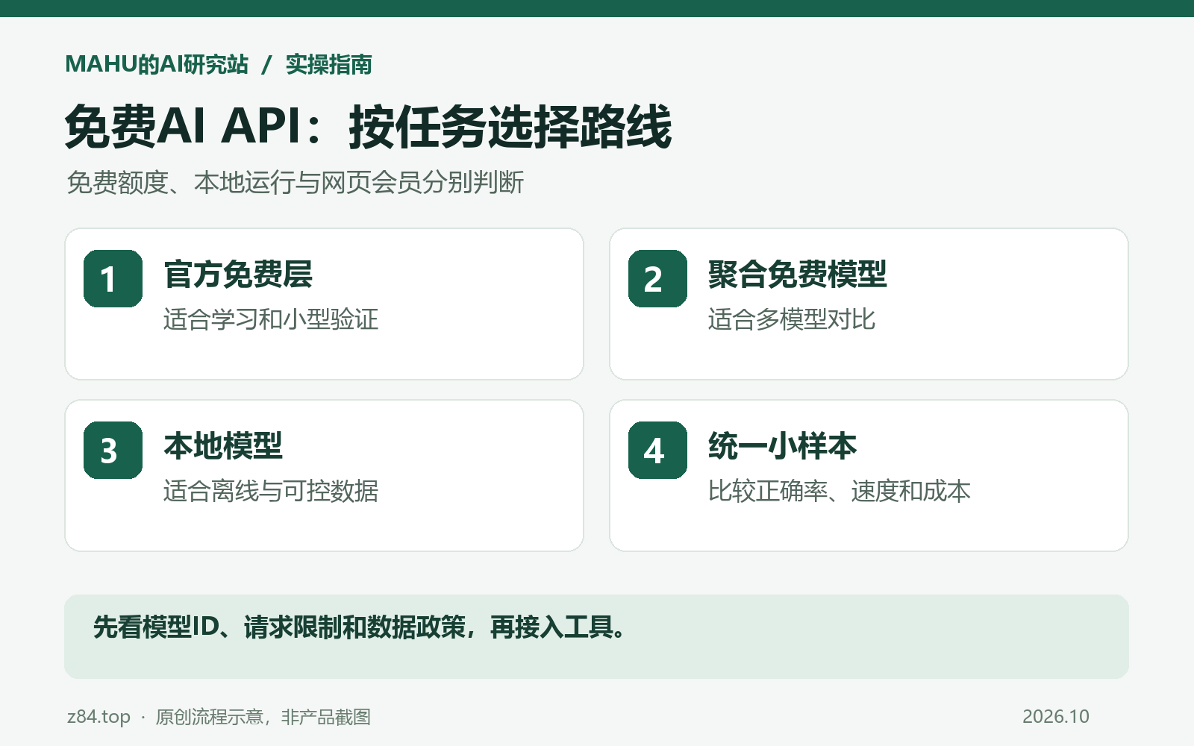Click the main heading 免费AI API：按任务选择路线
Screen dimensions: 1194x746
point(369,126)
